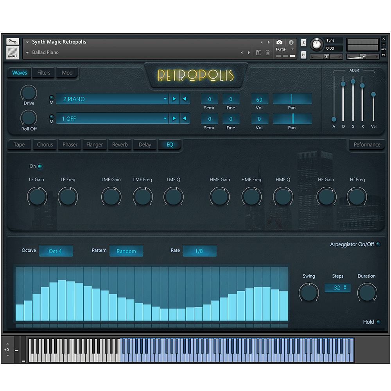Open the Flanger effect tab
Viewport: 391px width, 391px height.
click(x=95, y=145)
